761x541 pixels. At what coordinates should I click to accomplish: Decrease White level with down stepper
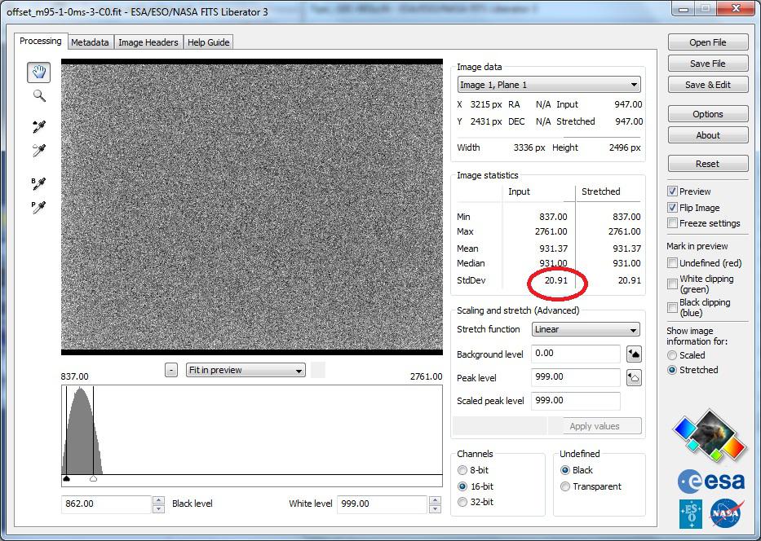[x=436, y=508]
